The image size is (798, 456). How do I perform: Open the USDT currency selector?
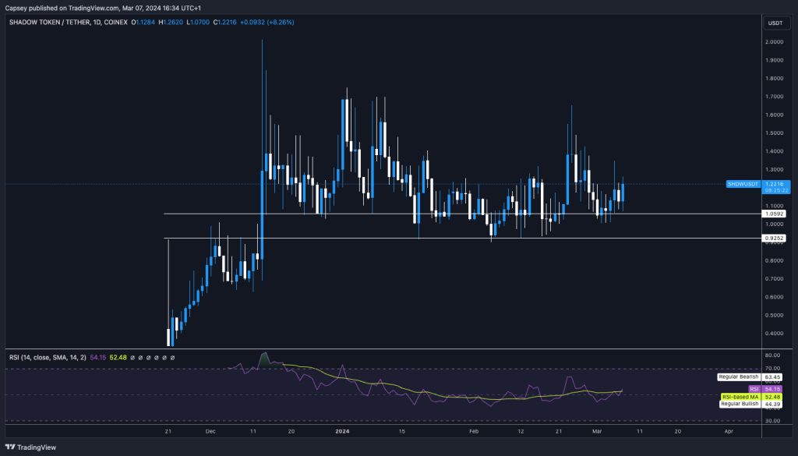coord(775,23)
